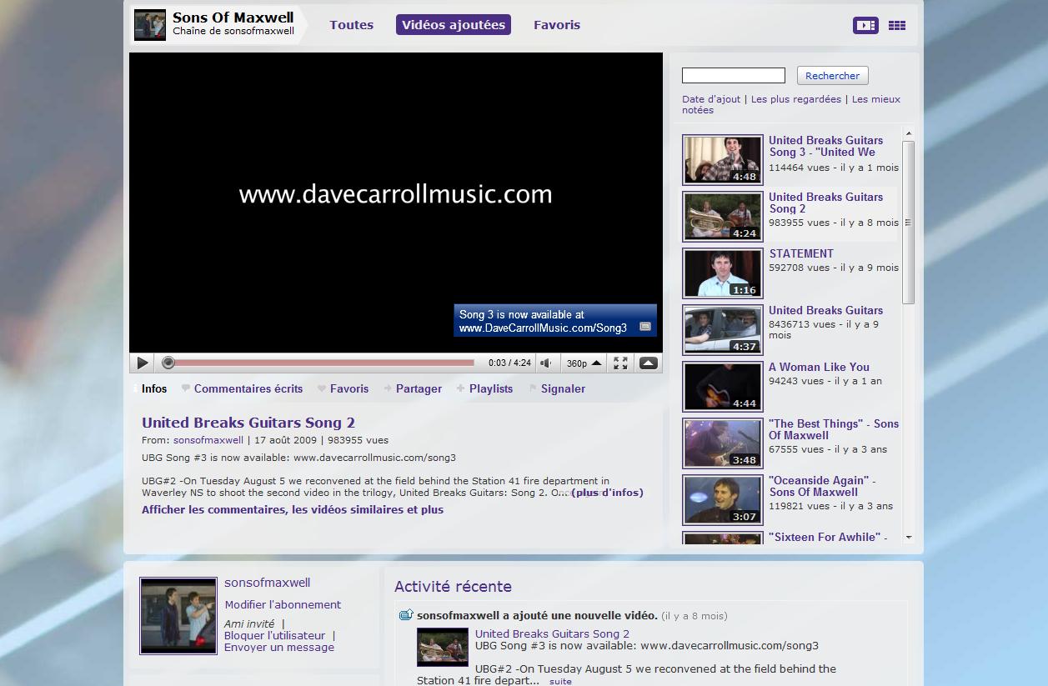1048x686 pixels.
Task: Open the Playlists option
Action: tap(484, 388)
